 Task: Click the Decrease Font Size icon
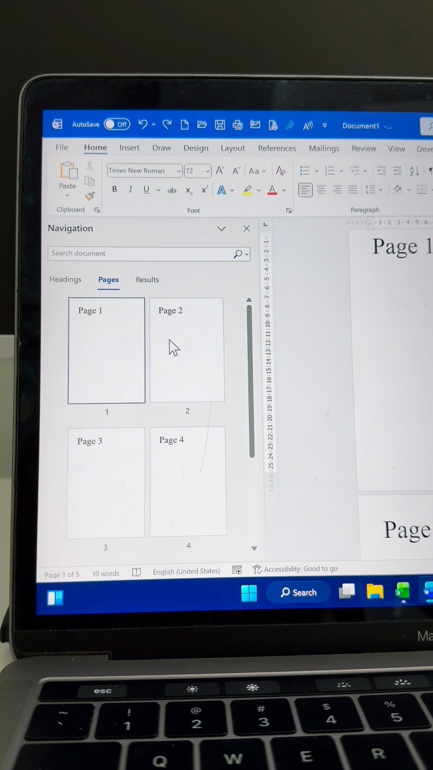click(236, 171)
